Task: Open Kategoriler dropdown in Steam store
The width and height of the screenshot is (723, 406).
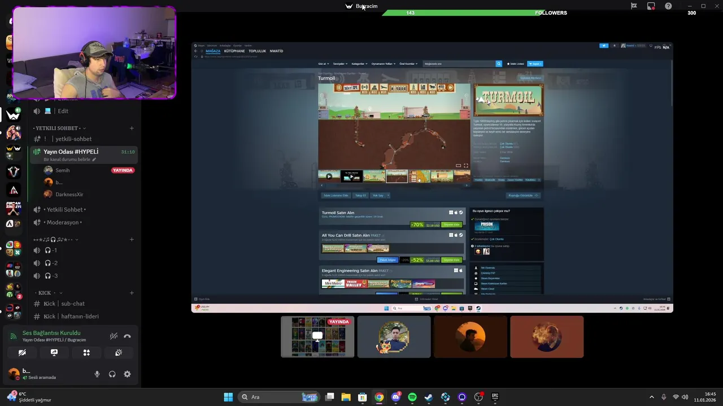Action: 359,64
